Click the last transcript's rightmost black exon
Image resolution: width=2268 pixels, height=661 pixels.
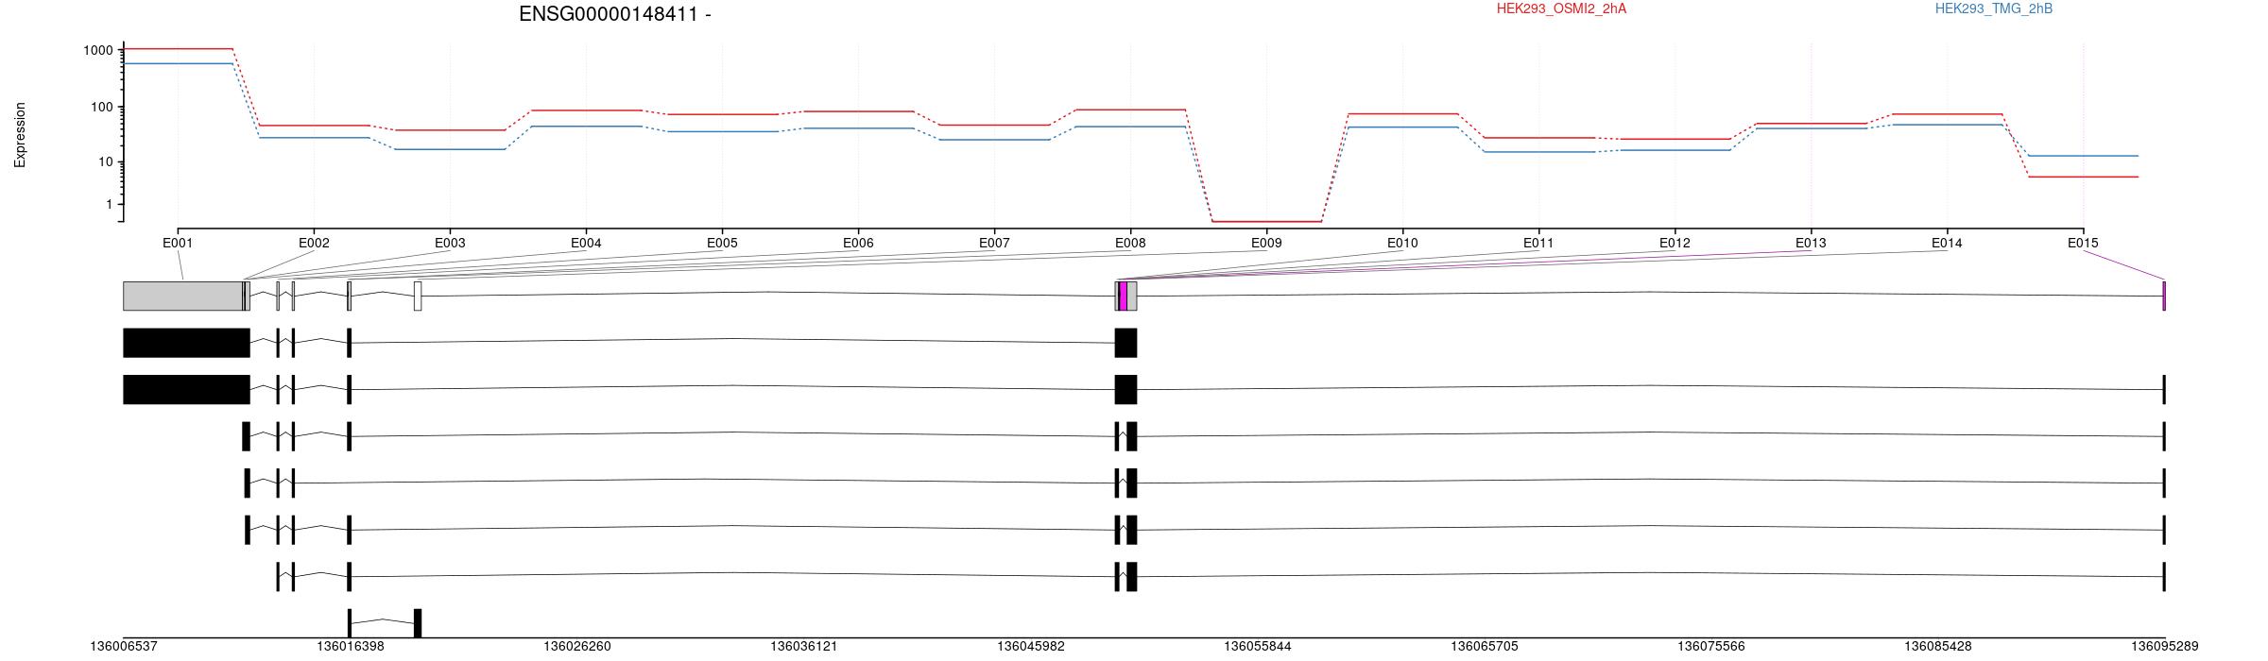coord(418,623)
